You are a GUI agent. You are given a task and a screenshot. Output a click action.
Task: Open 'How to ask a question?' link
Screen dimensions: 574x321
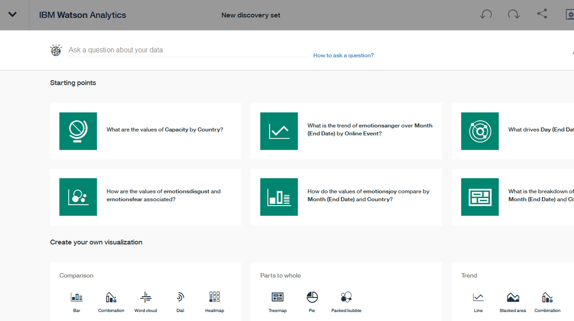(343, 55)
